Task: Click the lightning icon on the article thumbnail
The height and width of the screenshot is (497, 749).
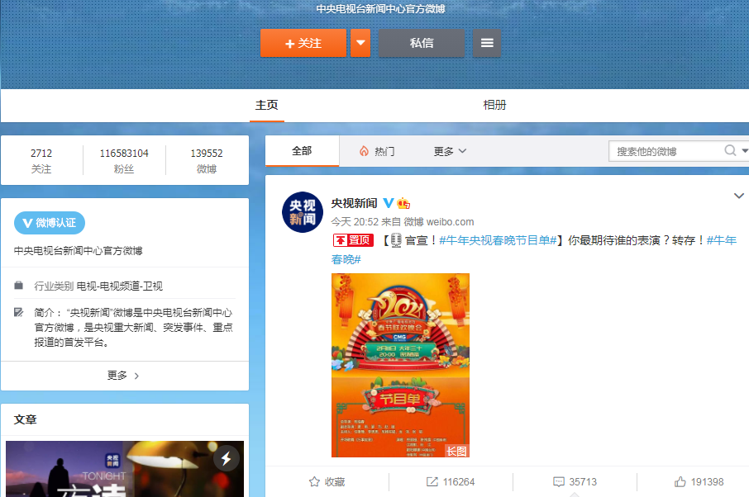Action: 227,459
